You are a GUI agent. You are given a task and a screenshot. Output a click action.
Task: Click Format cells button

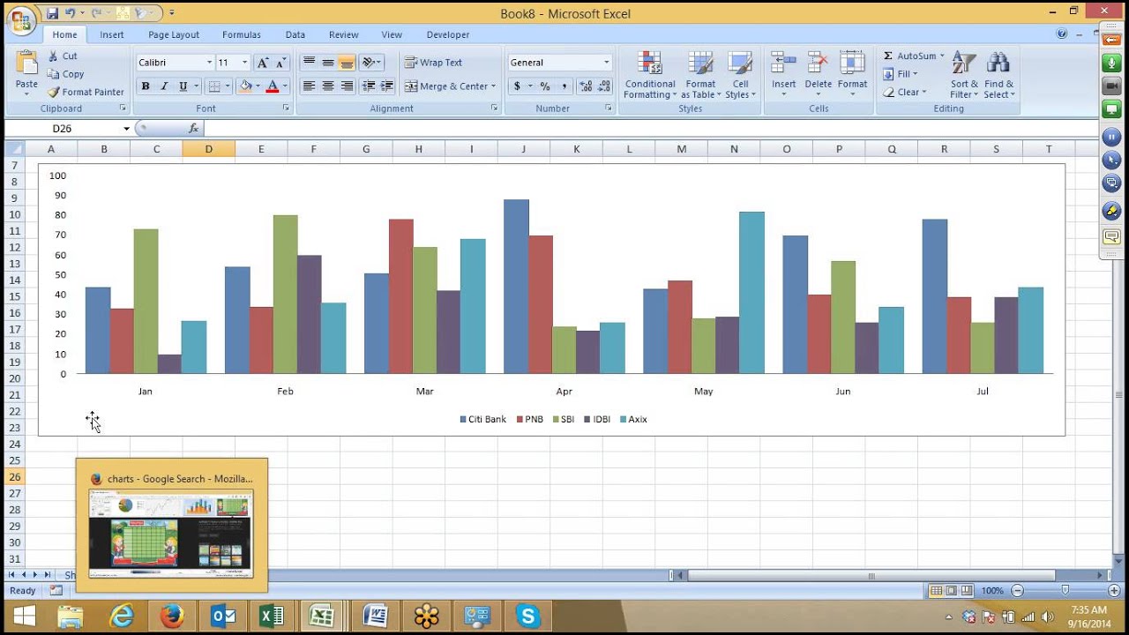[x=852, y=75]
